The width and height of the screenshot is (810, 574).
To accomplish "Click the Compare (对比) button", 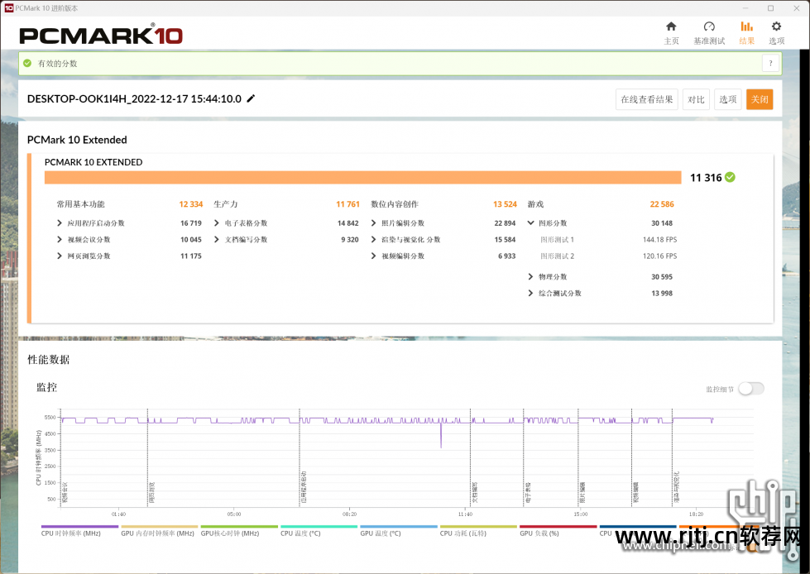I will 696,99.
